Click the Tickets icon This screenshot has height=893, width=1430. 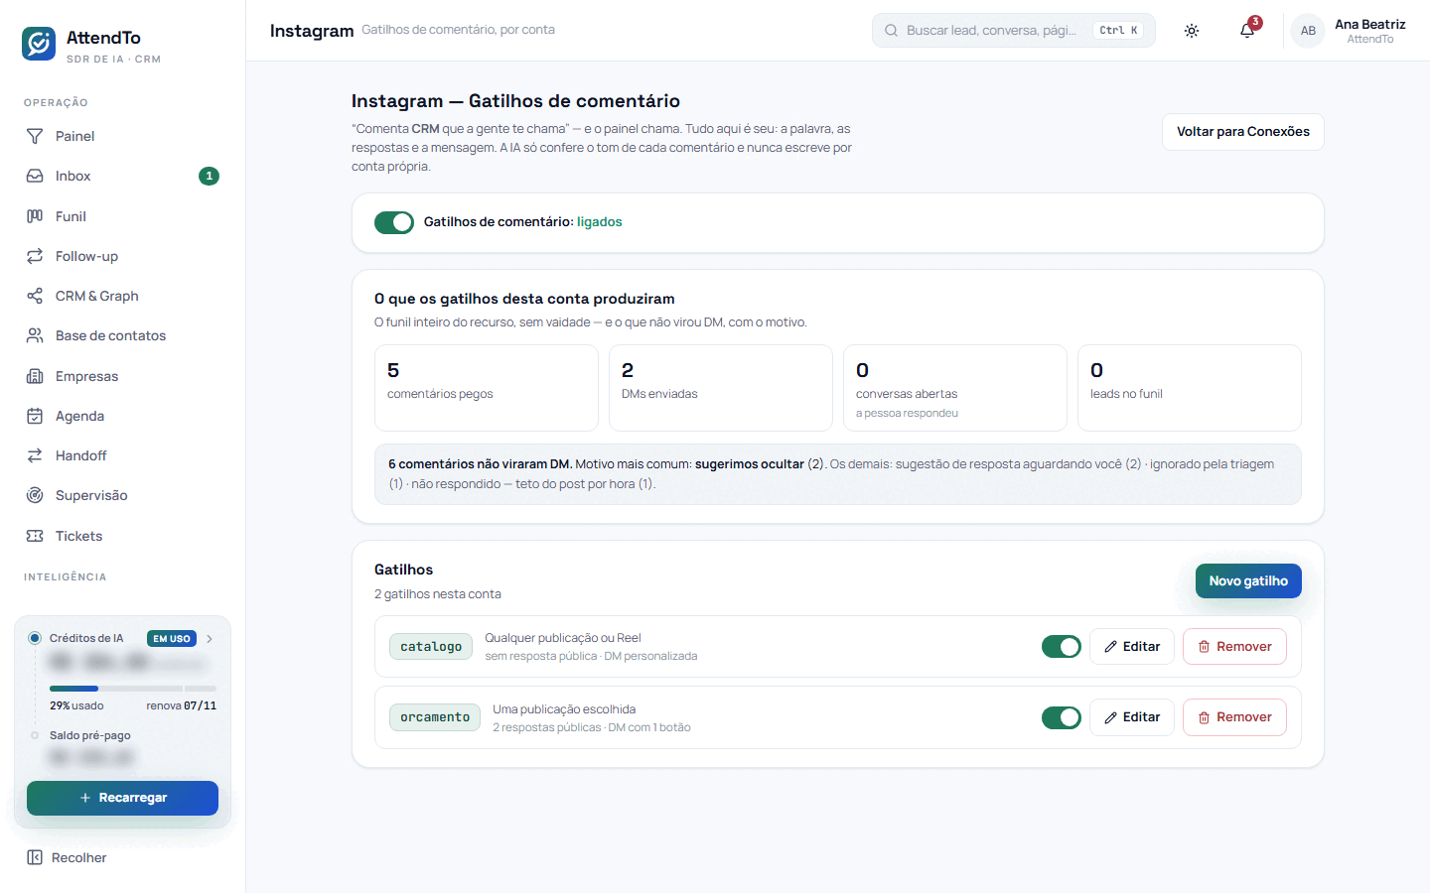coord(35,536)
